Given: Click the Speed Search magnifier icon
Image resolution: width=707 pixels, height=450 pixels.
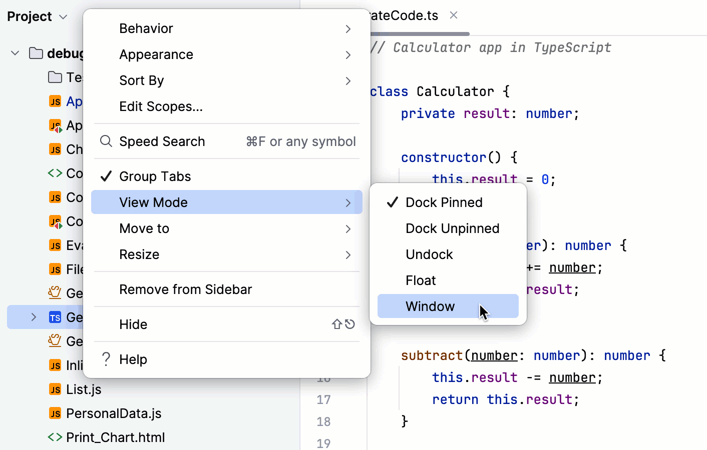Looking at the screenshot, I should coord(106,141).
